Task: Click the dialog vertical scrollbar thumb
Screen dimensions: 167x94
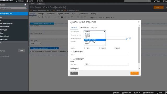Action: tap(139, 45)
